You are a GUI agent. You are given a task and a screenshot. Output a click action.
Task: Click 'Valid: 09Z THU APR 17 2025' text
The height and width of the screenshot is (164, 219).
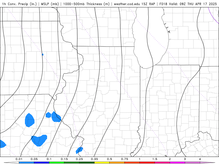coord(193,4)
